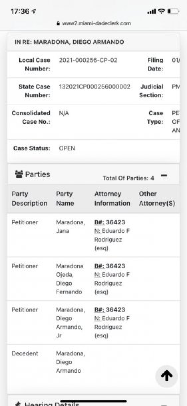Screen dimensions: 187x406
Task: Tap the battery indicator icon
Action: [173, 12]
